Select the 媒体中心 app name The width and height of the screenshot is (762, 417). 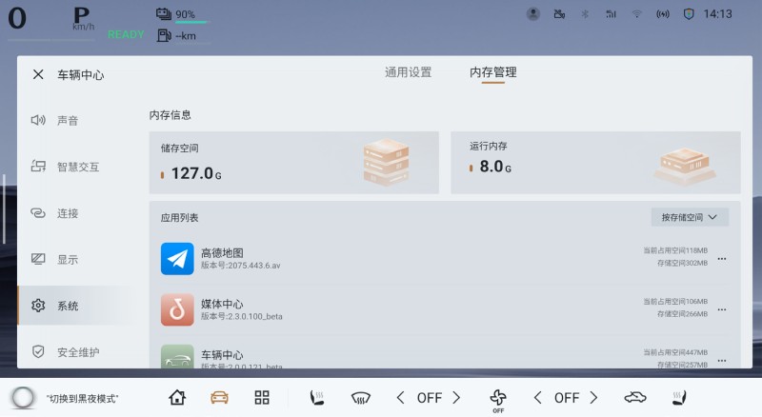(x=222, y=304)
